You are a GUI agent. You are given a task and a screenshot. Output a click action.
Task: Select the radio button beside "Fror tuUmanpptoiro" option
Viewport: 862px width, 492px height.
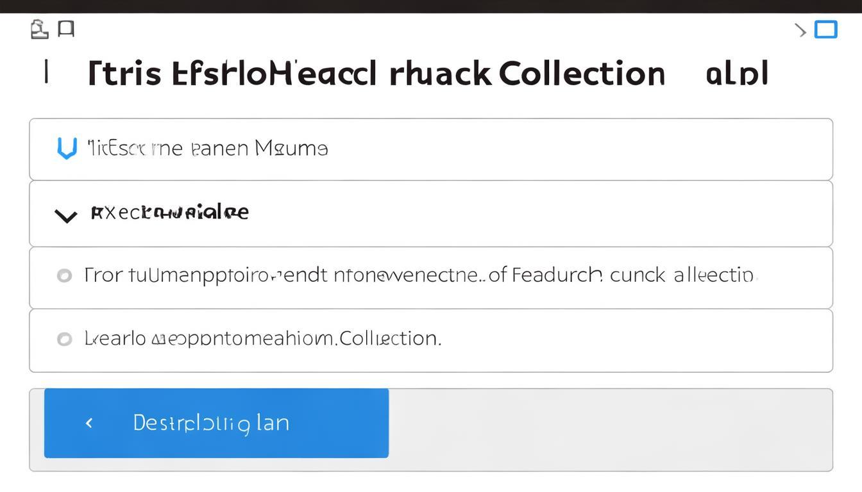click(x=64, y=276)
